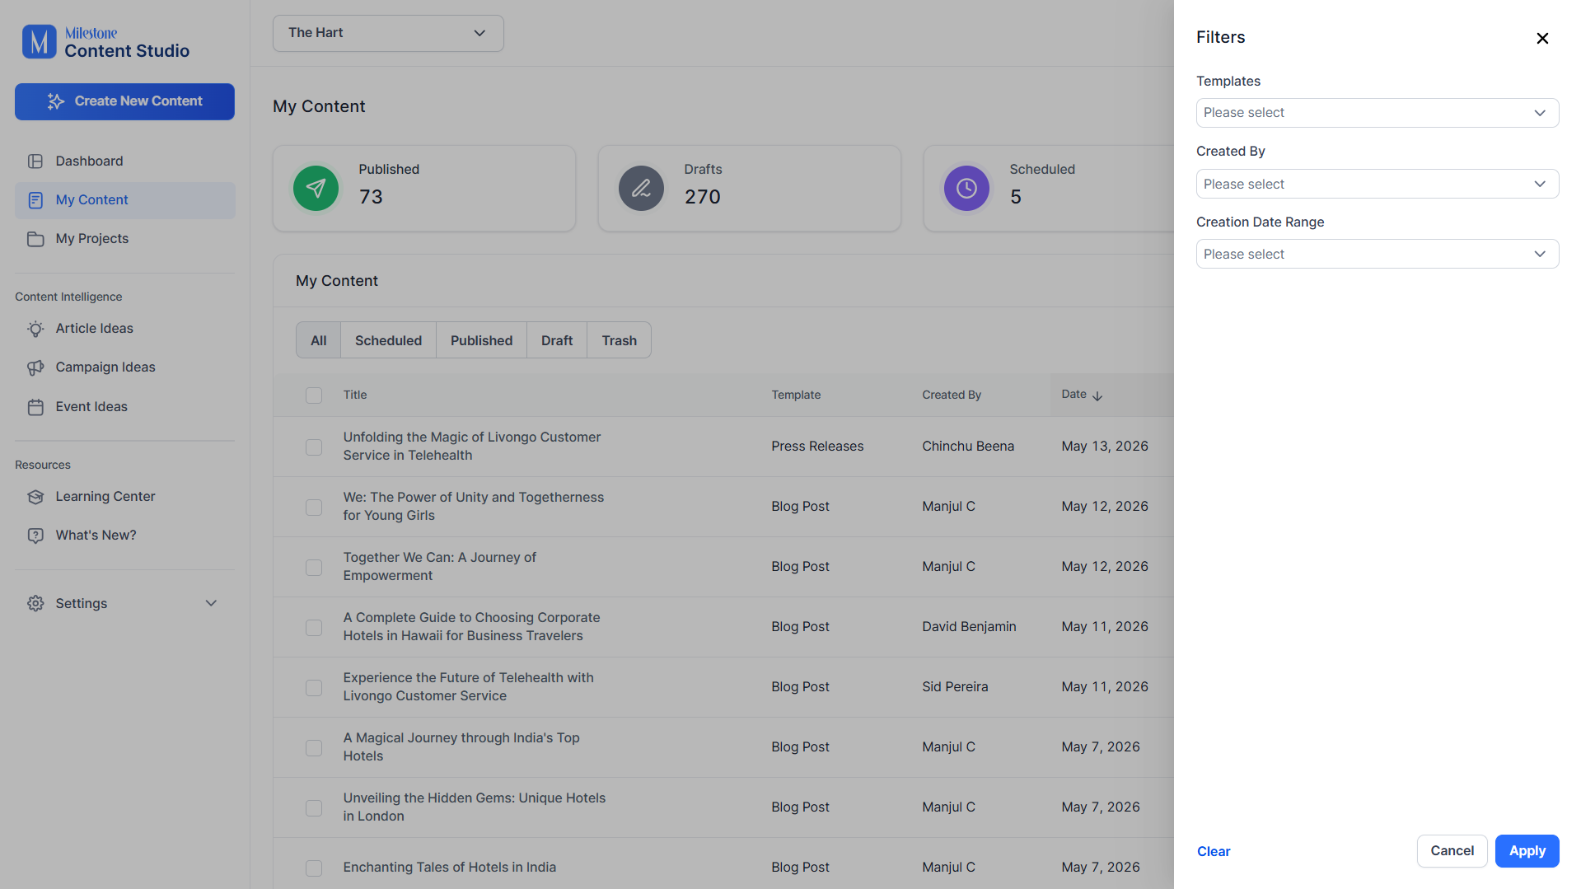This screenshot has height=889, width=1581.
Task: Open Enchanting Tales of Hotels in India
Action: tap(450, 868)
